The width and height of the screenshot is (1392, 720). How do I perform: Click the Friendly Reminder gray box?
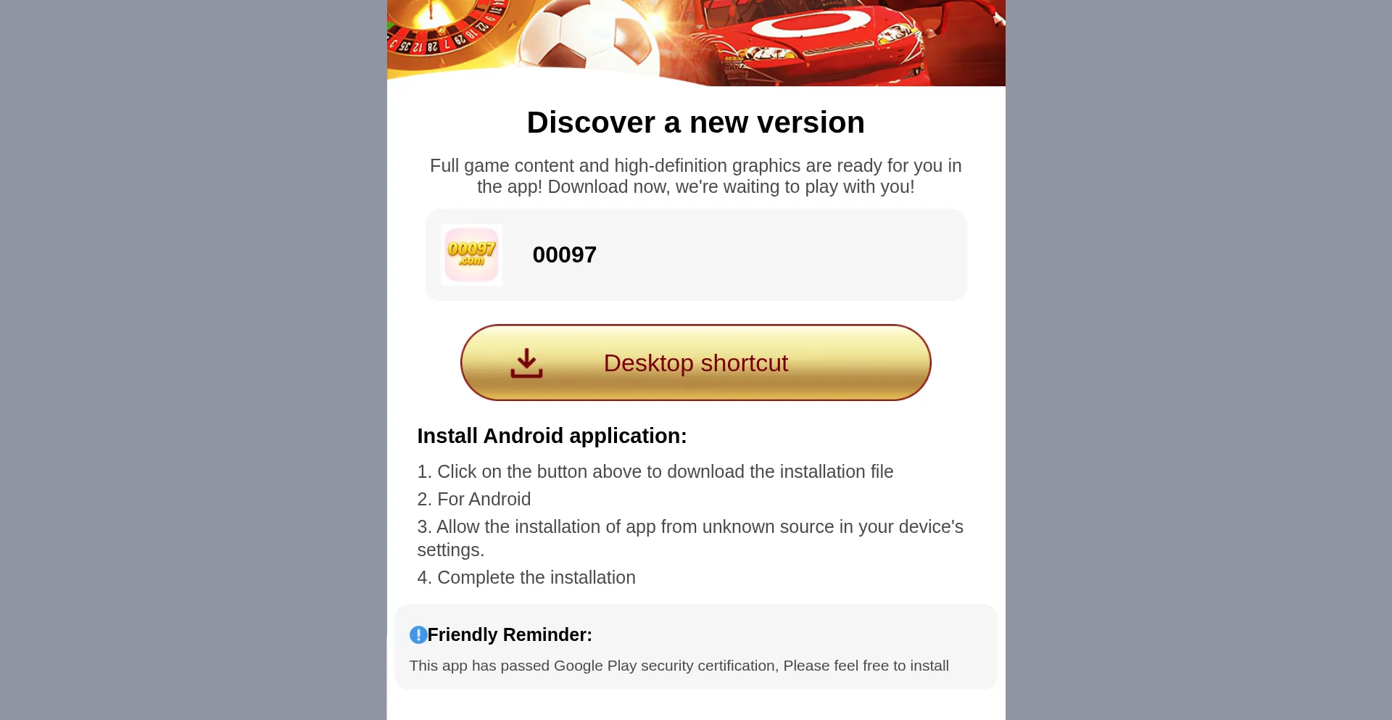(696, 647)
